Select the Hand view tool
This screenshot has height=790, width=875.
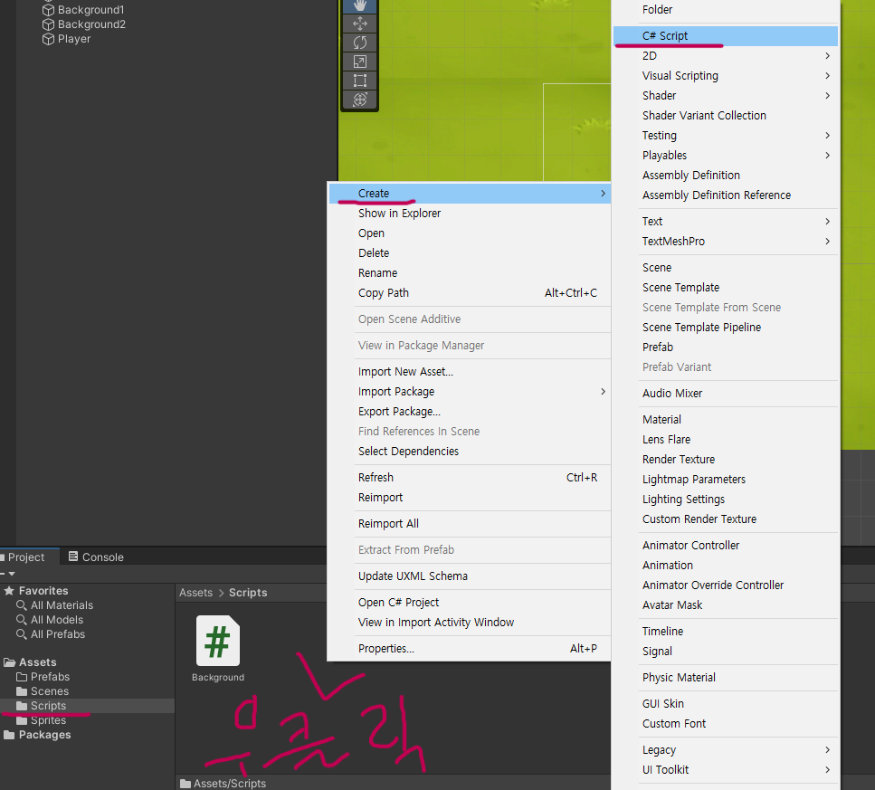(x=359, y=5)
